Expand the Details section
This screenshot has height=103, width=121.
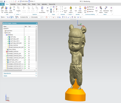click(20, 76)
